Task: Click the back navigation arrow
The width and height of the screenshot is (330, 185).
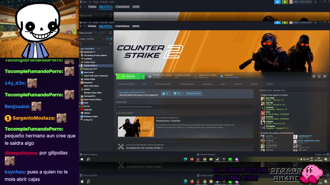Action: (x=81, y=26)
